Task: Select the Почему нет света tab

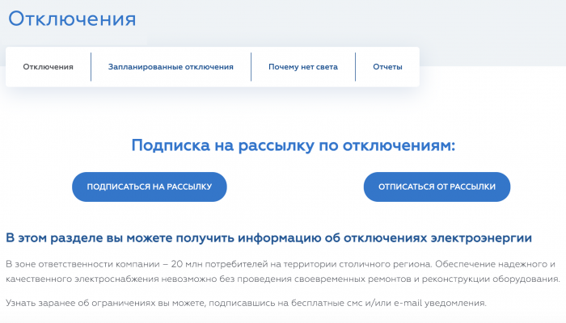Action: (x=303, y=67)
